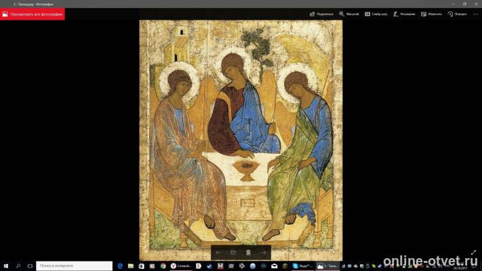This screenshot has width=482, height=271.
Task: Click the Trinity icon image
Action: click(x=241, y=140)
